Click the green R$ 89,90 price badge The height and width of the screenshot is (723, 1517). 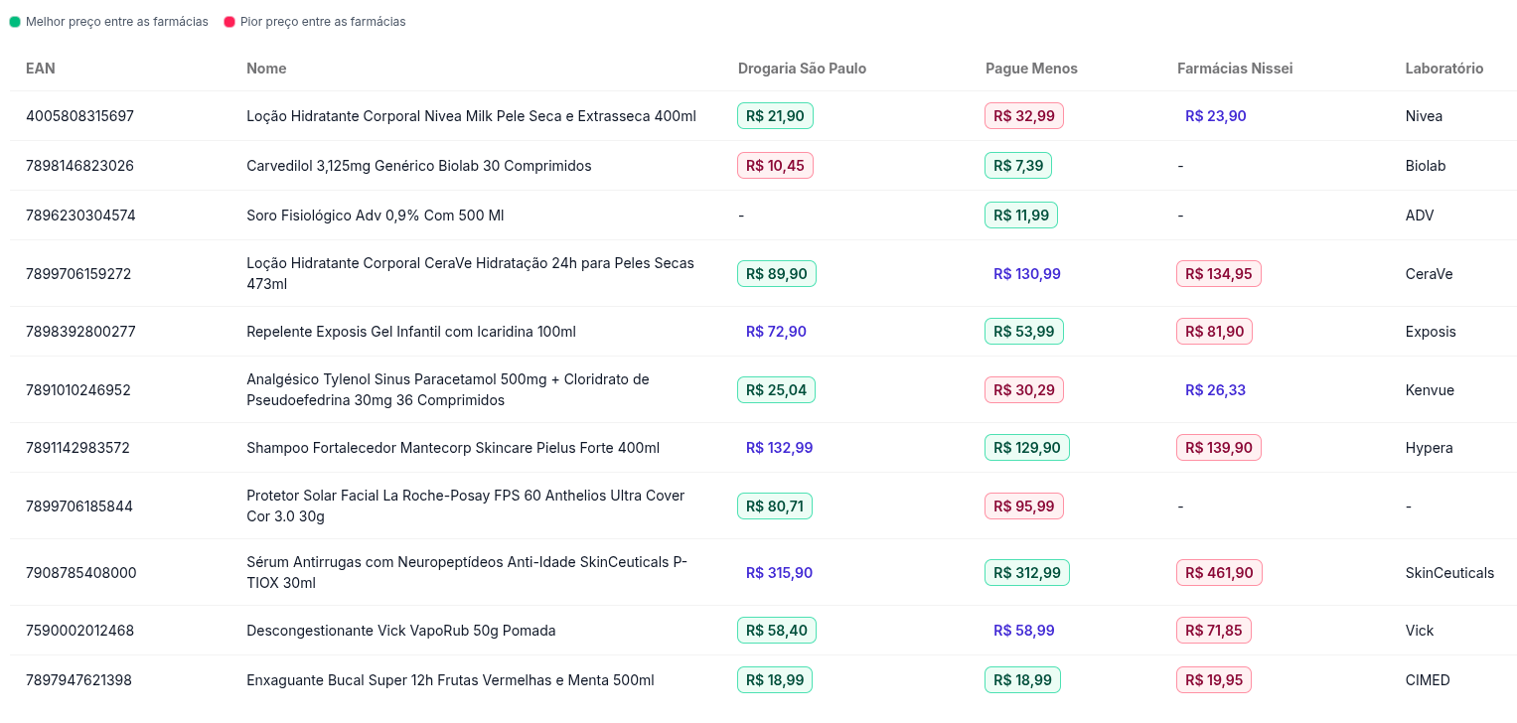click(x=777, y=274)
